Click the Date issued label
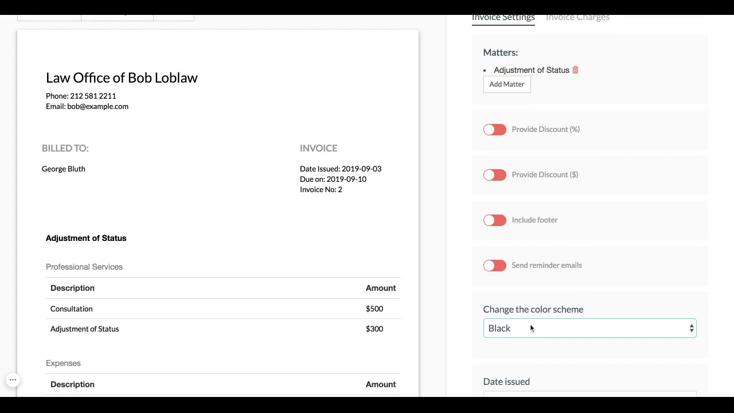The height and width of the screenshot is (413, 734). [x=507, y=381]
